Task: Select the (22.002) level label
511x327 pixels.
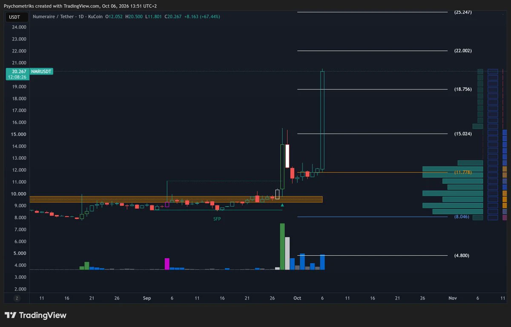Action: [x=463, y=51]
